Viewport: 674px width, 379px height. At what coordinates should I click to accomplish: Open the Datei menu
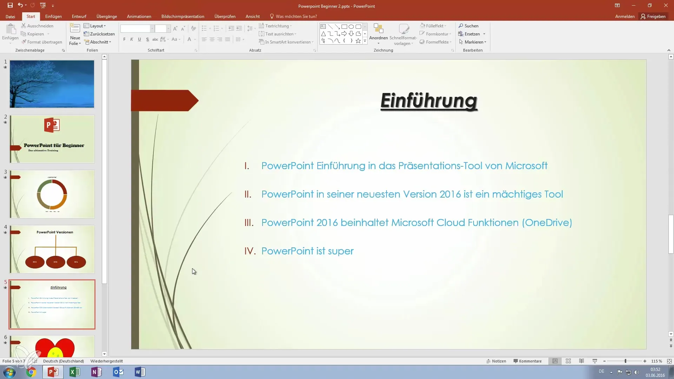10,16
